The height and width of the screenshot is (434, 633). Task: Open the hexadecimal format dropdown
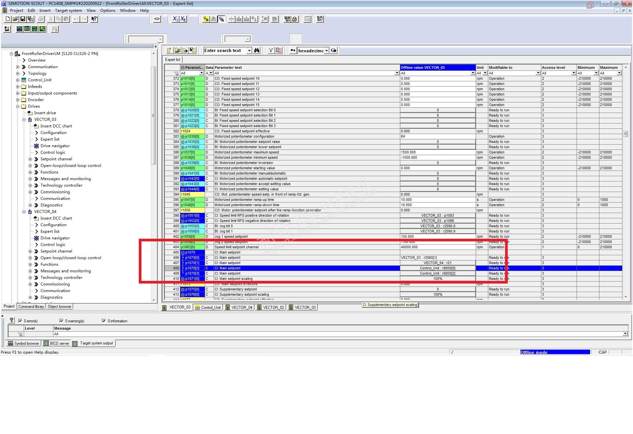326,51
